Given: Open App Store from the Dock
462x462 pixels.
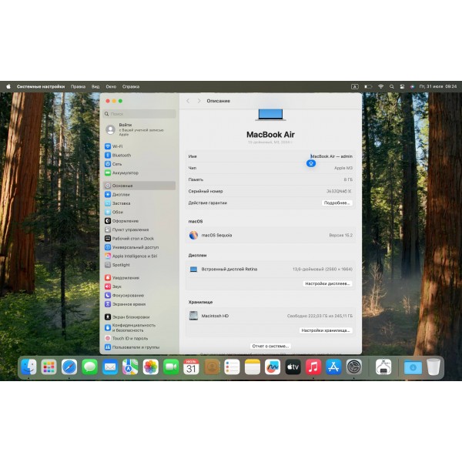Looking at the screenshot, I should [333, 367].
